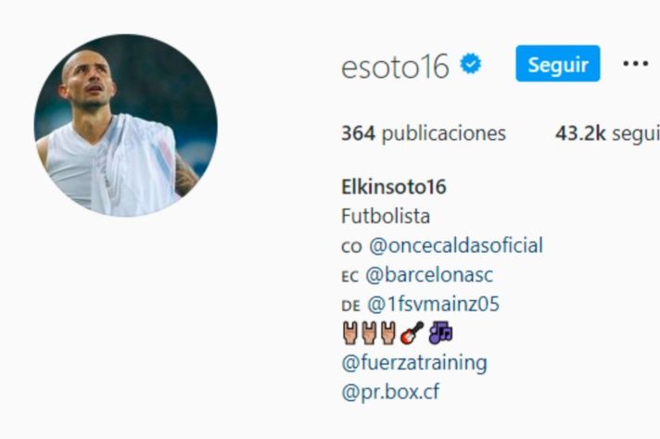Click the 364 publicaciones count
This screenshot has height=439, width=660.
424,133
